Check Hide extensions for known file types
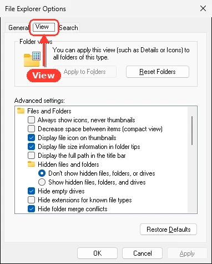The image size is (212, 264). 31,200
